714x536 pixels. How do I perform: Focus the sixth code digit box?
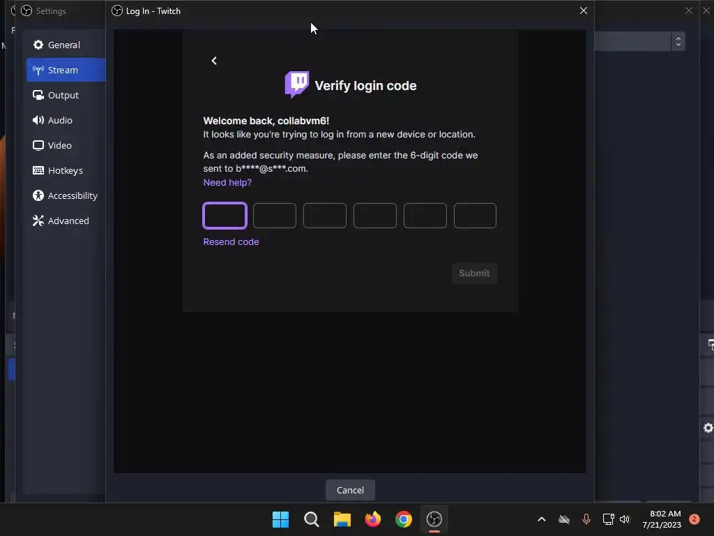[x=475, y=216]
